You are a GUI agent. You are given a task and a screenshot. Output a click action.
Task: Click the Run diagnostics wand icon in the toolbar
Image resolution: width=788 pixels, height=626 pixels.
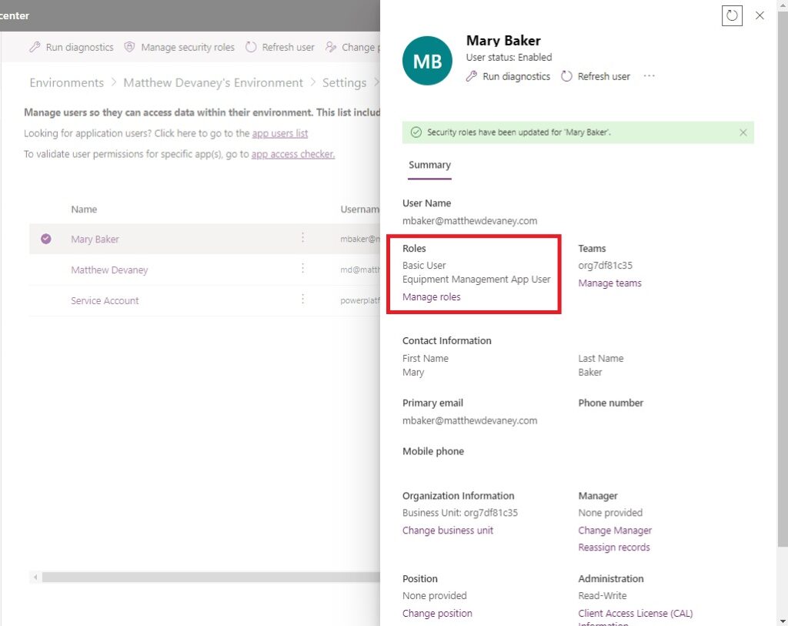(34, 47)
